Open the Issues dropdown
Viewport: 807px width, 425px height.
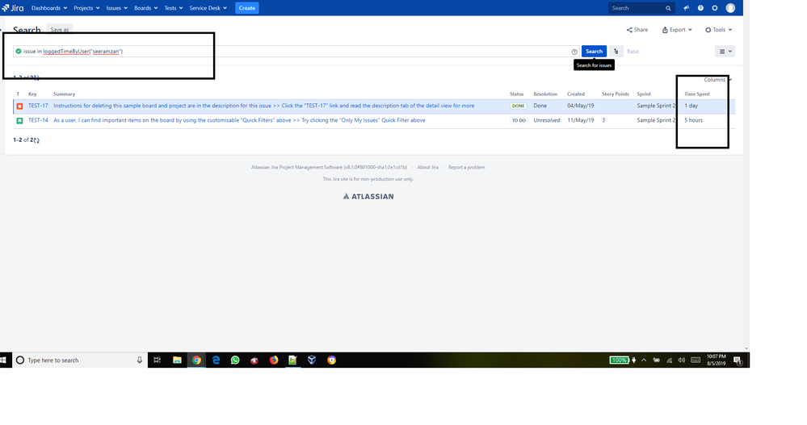point(117,8)
